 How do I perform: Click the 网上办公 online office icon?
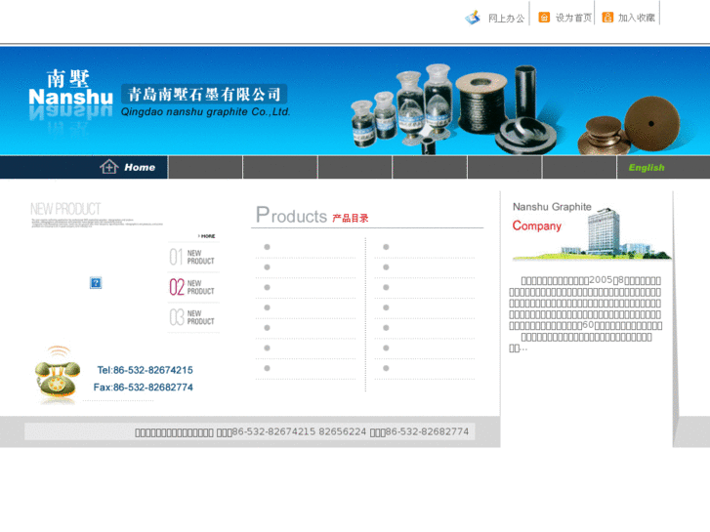click(473, 18)
